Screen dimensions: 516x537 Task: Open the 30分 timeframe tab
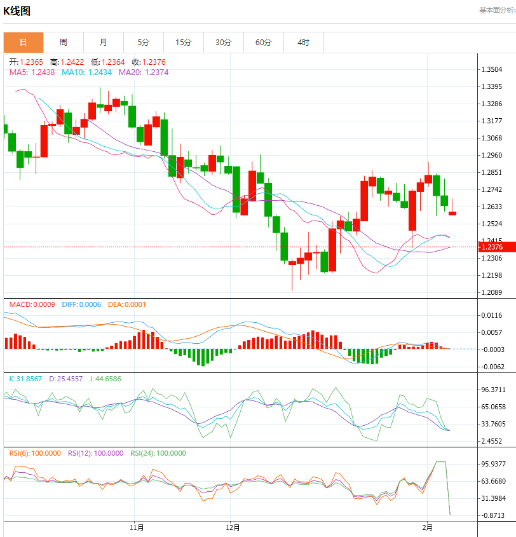pos(224,43)
